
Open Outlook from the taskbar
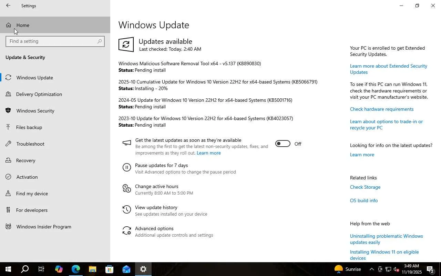126,269
